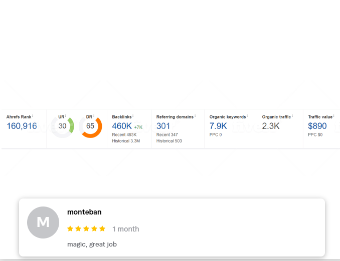This screenshot has width=340, height=261.
Task: Click the monteban reviewer name
Action: tap(84, 212)
